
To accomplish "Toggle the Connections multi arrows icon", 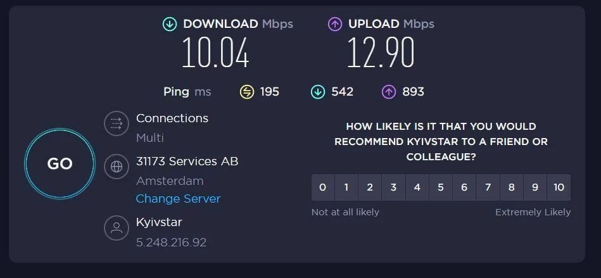I will [x=117, y=123].
